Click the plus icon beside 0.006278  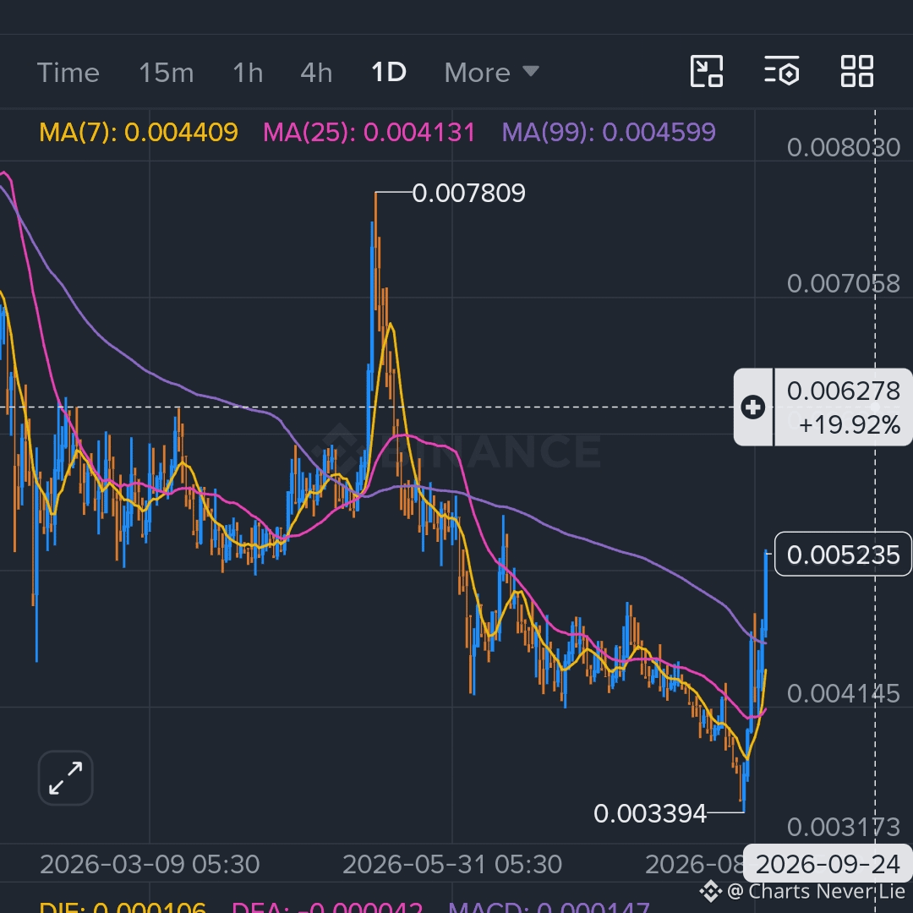753,407
